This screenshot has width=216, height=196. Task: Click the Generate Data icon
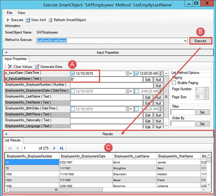(x=37, y=67)
